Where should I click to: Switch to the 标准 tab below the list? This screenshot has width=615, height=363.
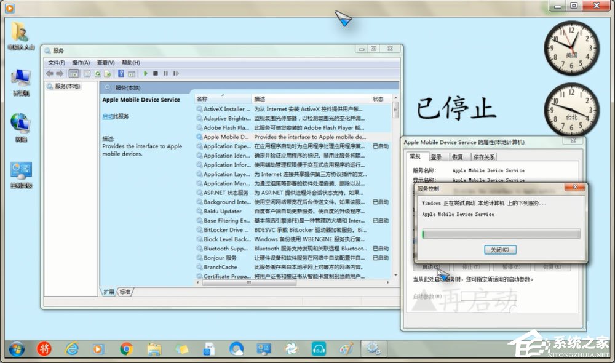pyautogui.click(x=125, y=292)
